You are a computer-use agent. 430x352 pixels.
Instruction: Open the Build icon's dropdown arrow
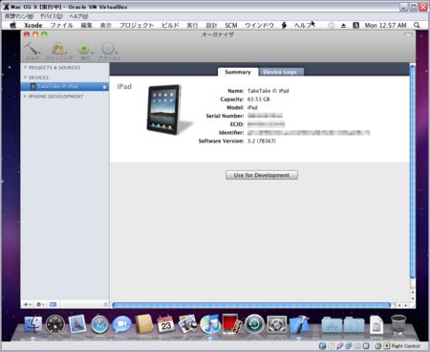coord(39,53)
